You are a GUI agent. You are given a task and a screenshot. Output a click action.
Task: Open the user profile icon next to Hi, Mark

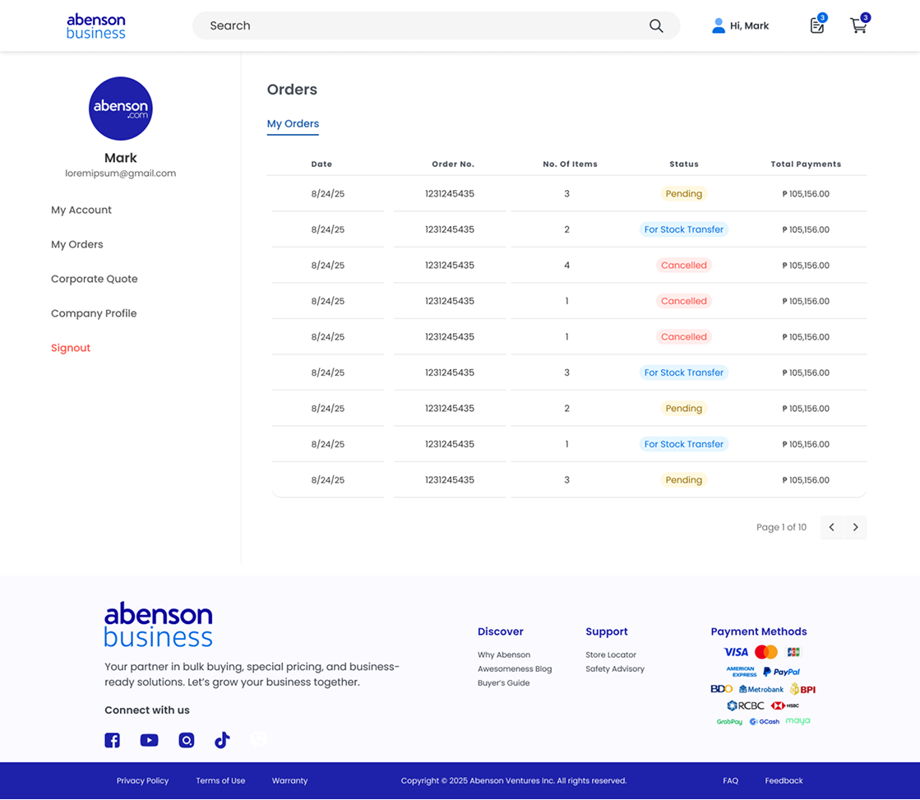(719, 25)
